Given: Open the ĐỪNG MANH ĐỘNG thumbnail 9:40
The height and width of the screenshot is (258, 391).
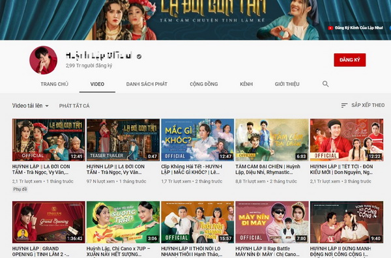Looking at the screenshot, I should [x=347, y=222].
